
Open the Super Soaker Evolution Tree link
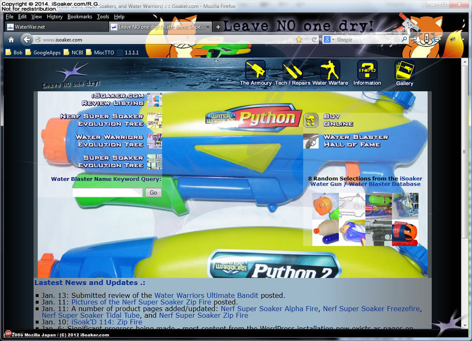111,162
